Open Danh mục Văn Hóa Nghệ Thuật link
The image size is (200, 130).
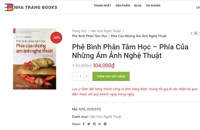coord(105,117)
